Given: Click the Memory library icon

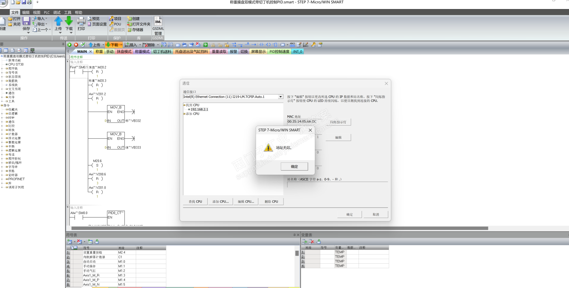Looking at the screenshot, I should click(129, 30).
